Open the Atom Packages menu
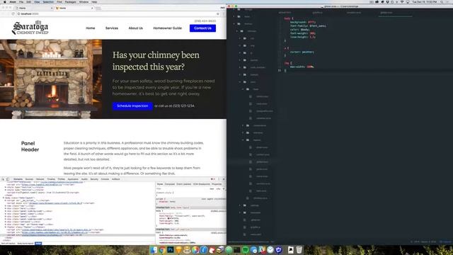Image resolution: width=453 pixels, height=255 pixels. click(x=70, y=2)
